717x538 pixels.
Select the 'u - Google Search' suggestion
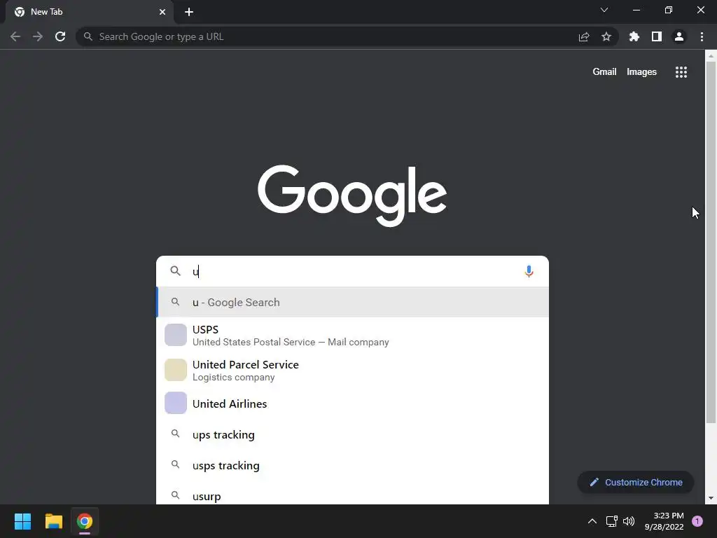coord(352,303)
